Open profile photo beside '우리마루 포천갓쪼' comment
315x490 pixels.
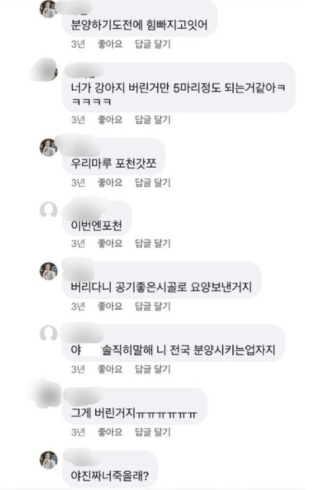[x=48, y=147]
